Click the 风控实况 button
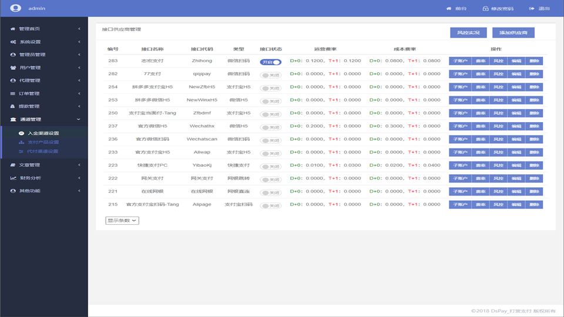 pyautogui.click(x=468, y=33)
